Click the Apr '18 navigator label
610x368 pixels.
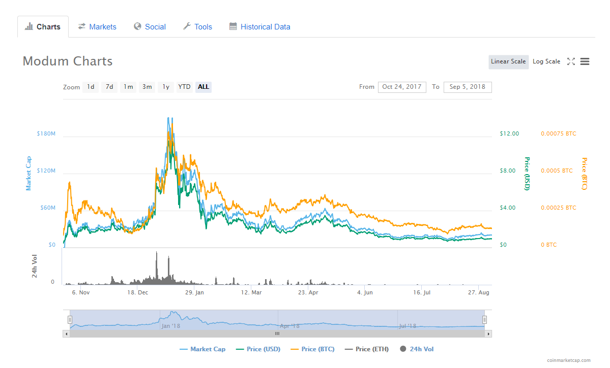[x=290, y=326]
